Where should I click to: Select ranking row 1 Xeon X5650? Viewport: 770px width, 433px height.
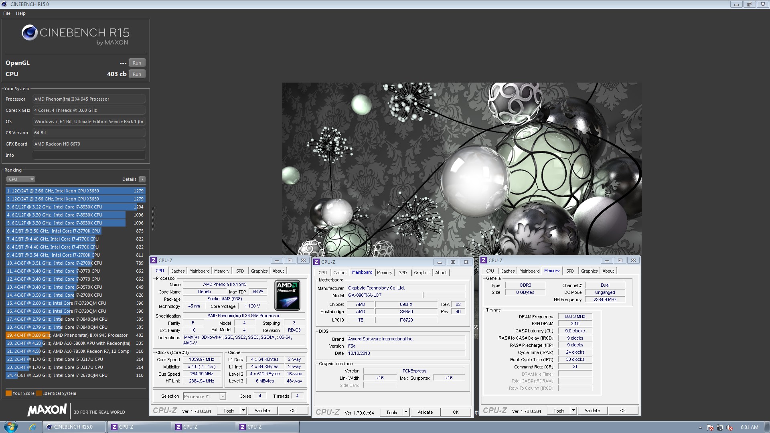click(x=75, y=191)
